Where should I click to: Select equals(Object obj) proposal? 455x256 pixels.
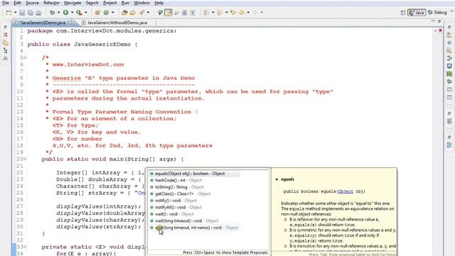(194, 174)
